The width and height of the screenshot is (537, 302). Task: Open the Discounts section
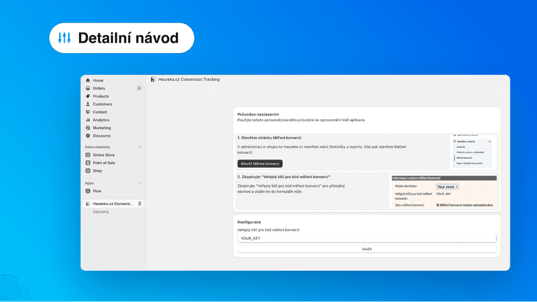click(x=102, y=135)
